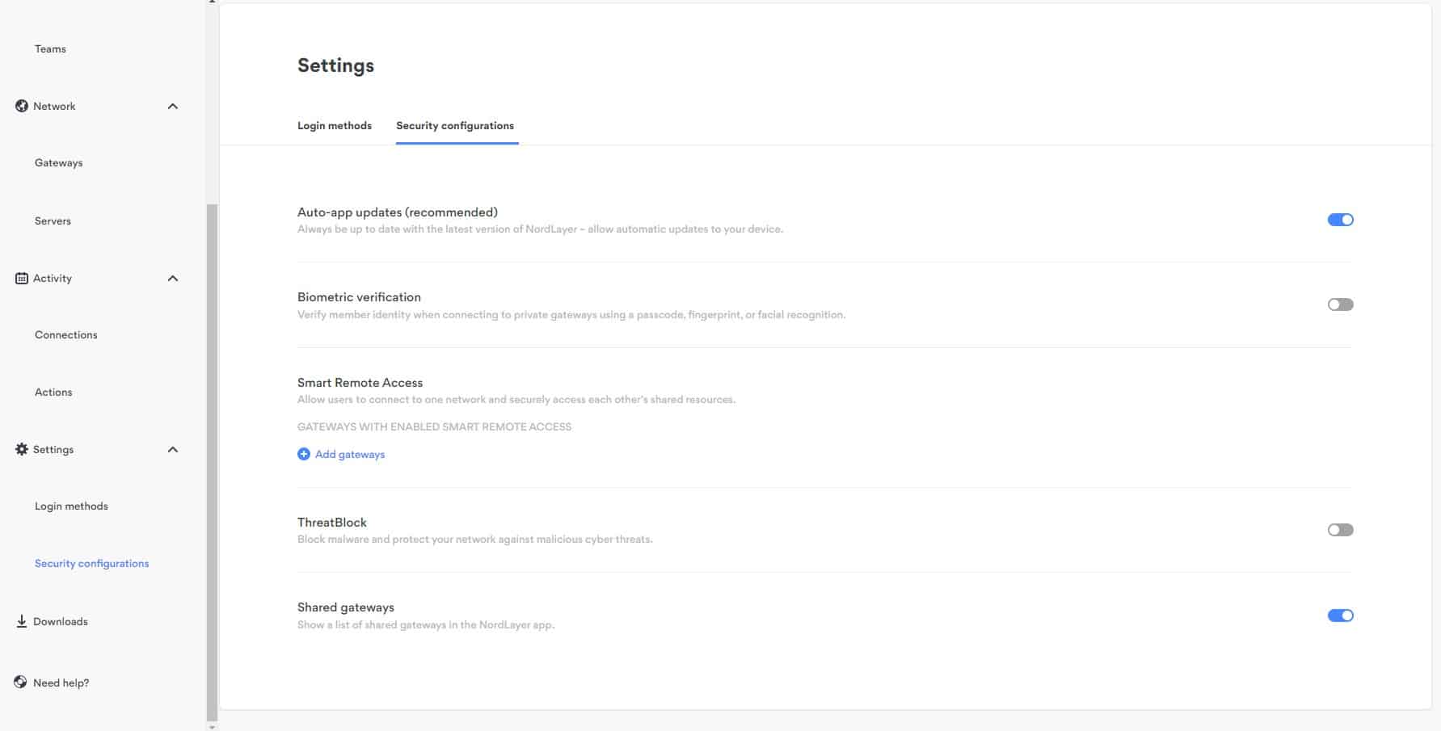Disable the Auto-app updates toggle
The height and width of the screenshot is (731, 1441).
pyautogui.click(x=1340, y=220)
